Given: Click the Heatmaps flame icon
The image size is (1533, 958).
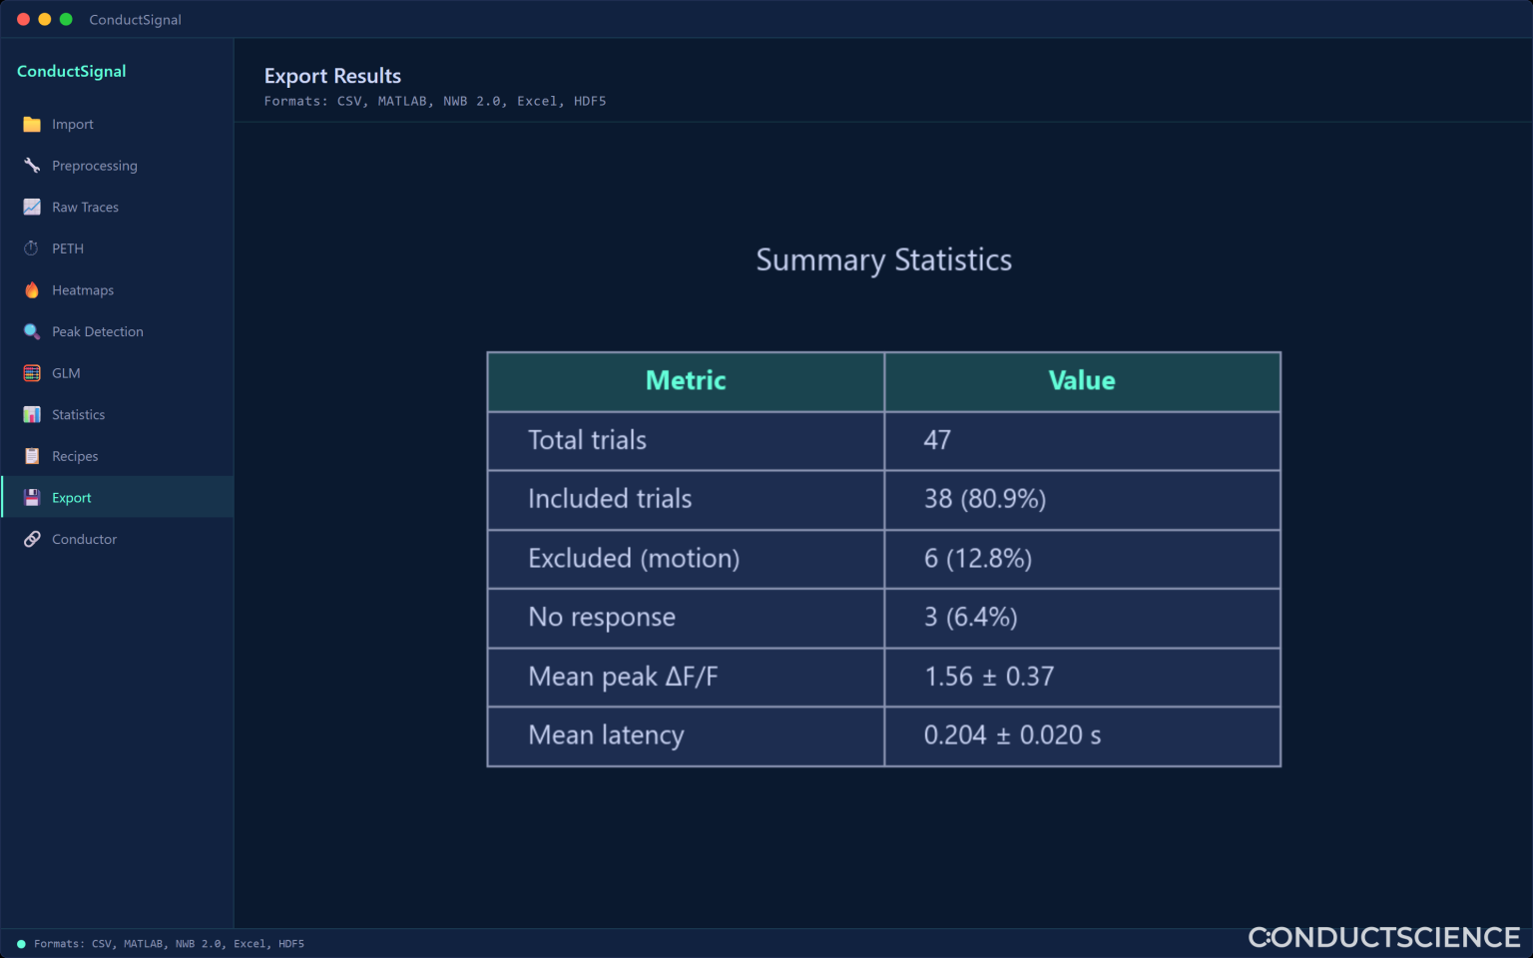Looking at the screenshot, I should point(32,290).
